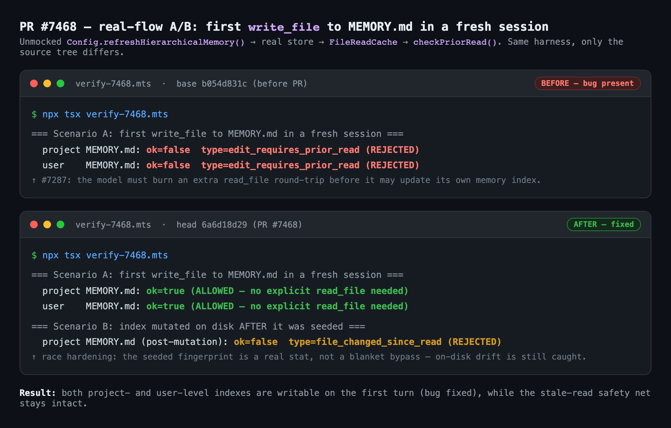Click Config.refreshHierarchicalMemory() in the subtitle
The image size is (671, 428).
156,42
